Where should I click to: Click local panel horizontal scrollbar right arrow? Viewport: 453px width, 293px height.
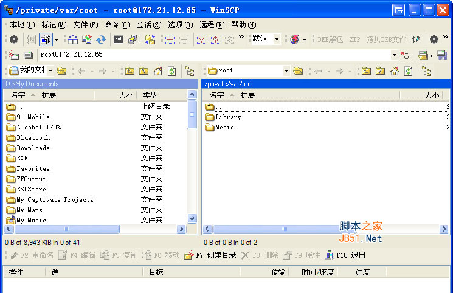[181, 229]
